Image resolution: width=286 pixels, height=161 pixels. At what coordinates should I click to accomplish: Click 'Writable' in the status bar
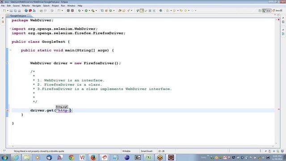coord(126,151)
